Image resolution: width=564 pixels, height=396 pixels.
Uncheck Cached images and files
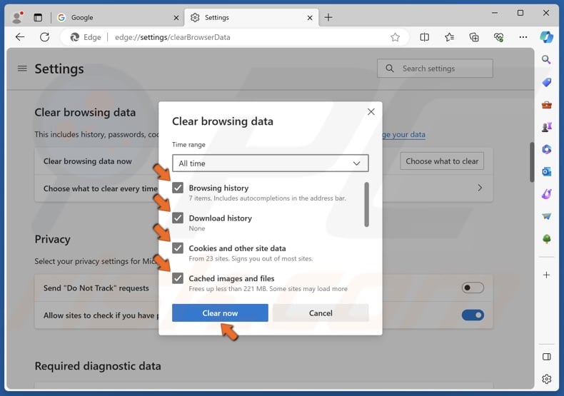[x=178, y=278]
